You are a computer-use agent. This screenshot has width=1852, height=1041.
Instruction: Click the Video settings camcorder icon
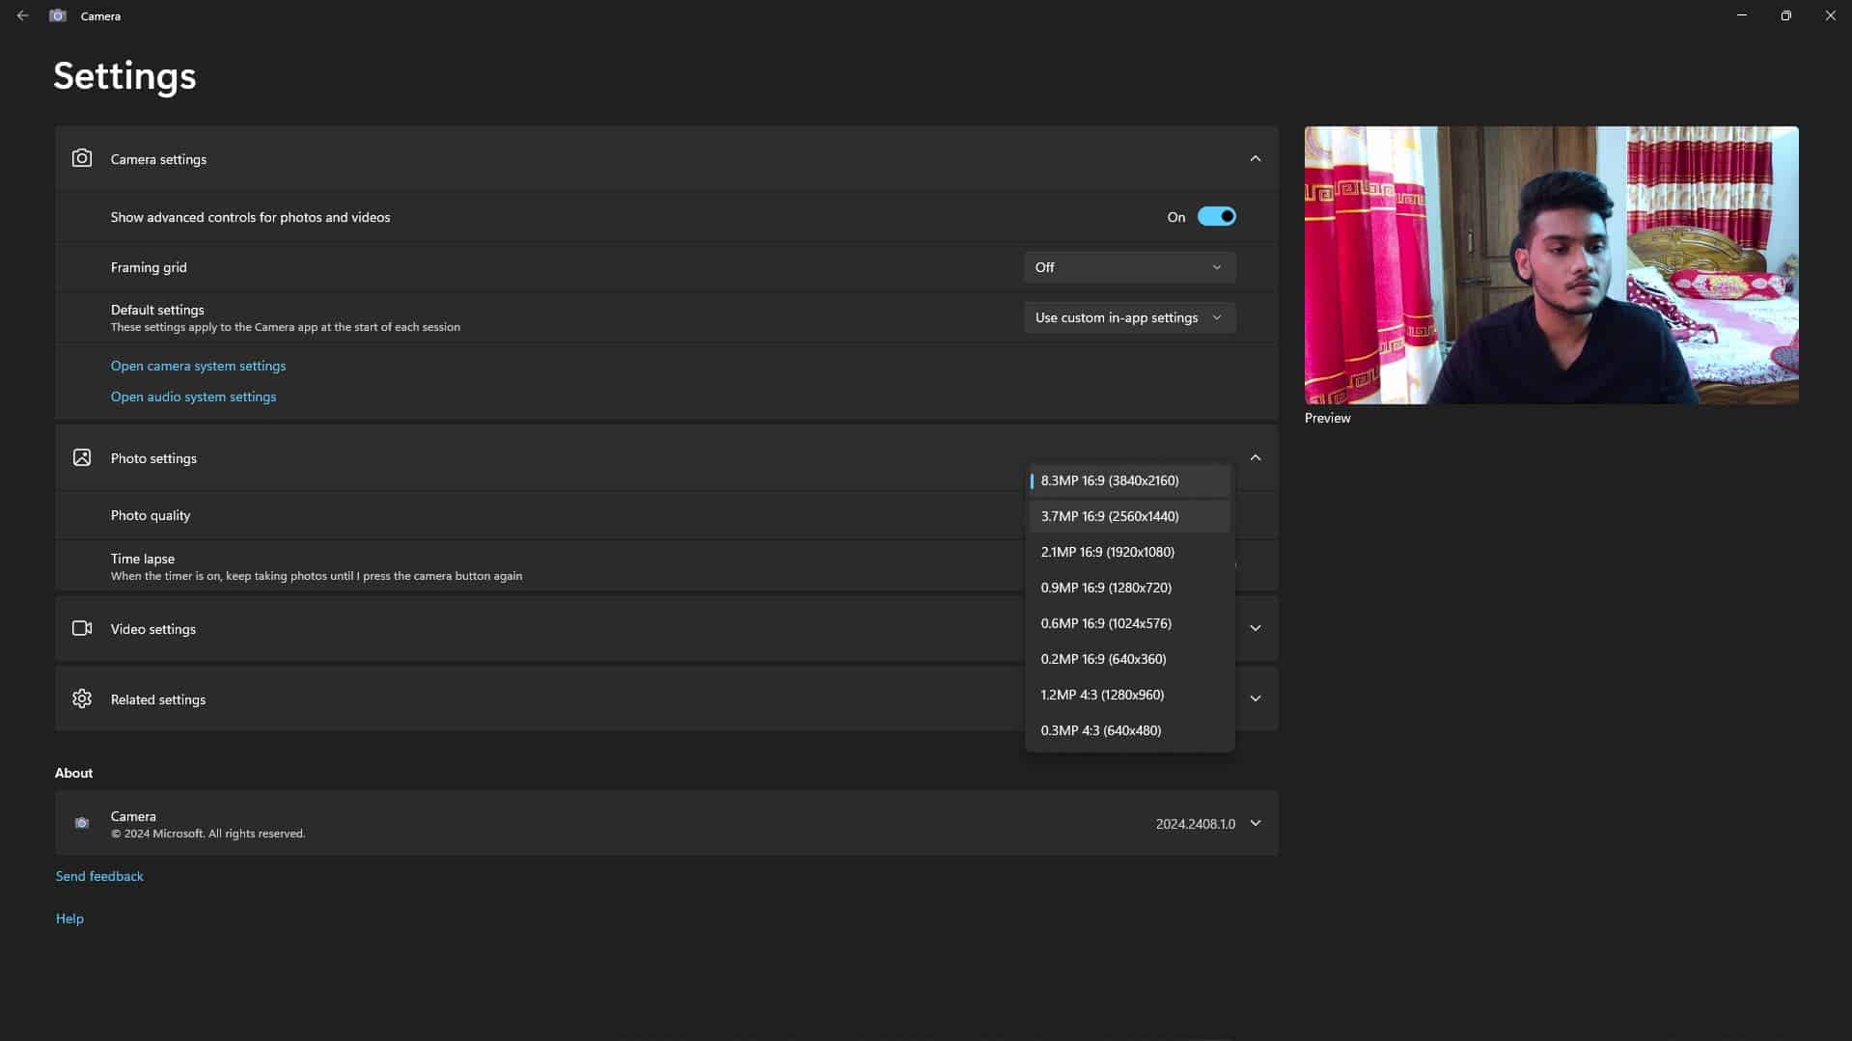[82, 628]
